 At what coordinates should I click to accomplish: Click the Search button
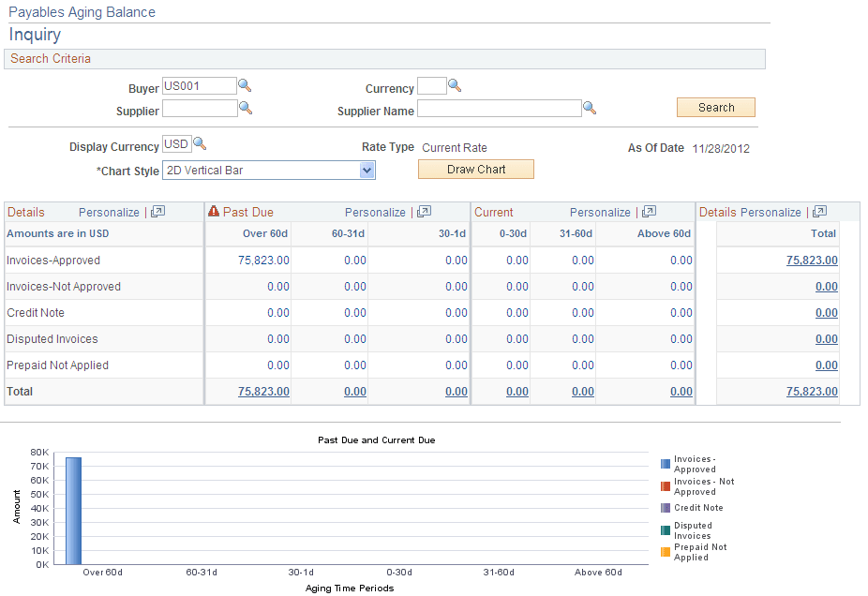(715, 107)
